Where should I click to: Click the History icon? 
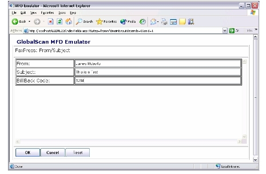click(x=143, y=21)
